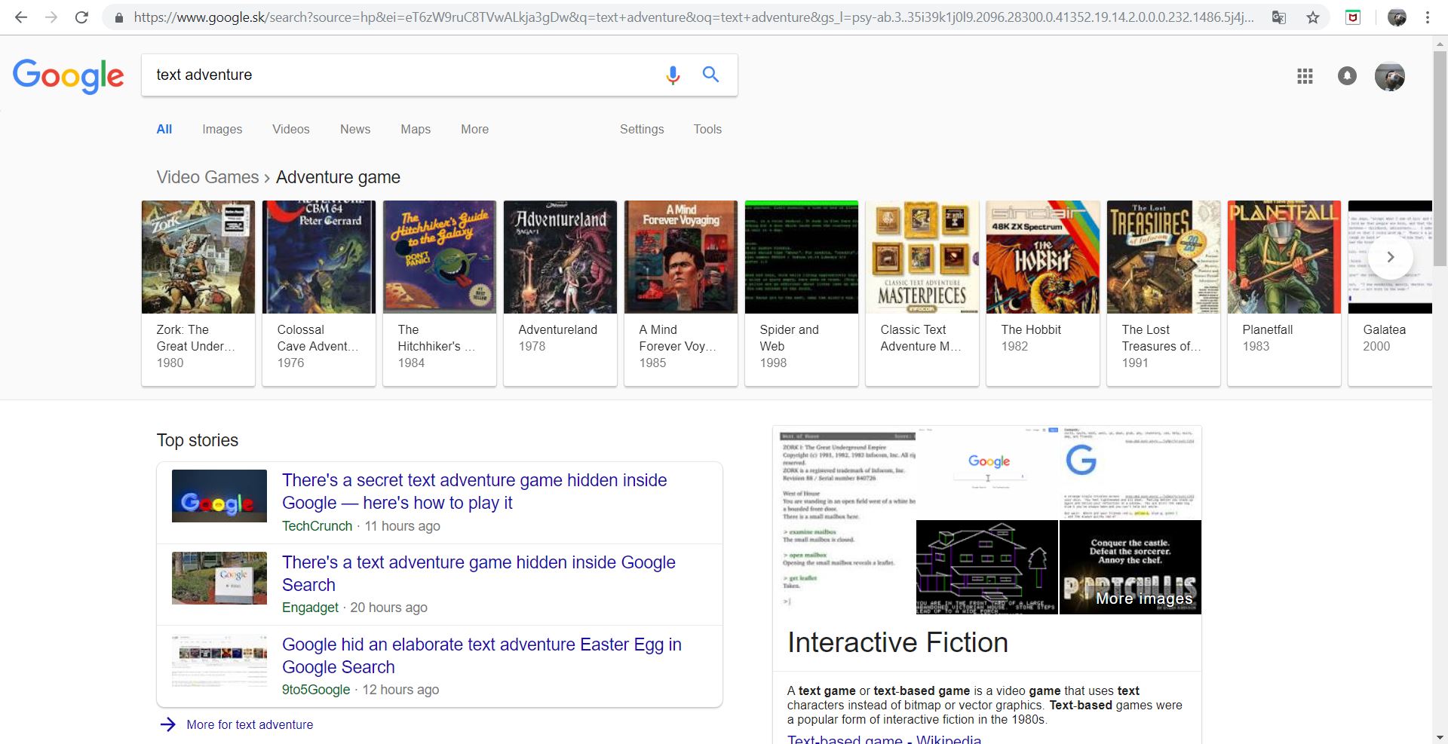
Task: Click the Engadget story thumbnail
Action: click(x=219, y=578)
